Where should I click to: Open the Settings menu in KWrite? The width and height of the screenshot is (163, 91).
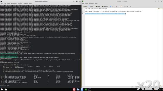coord(91,4)
